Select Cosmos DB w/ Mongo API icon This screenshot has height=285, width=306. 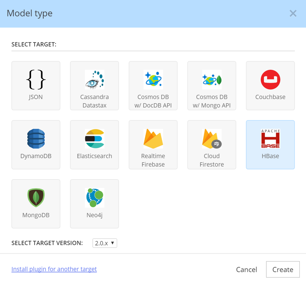point(212,80)
